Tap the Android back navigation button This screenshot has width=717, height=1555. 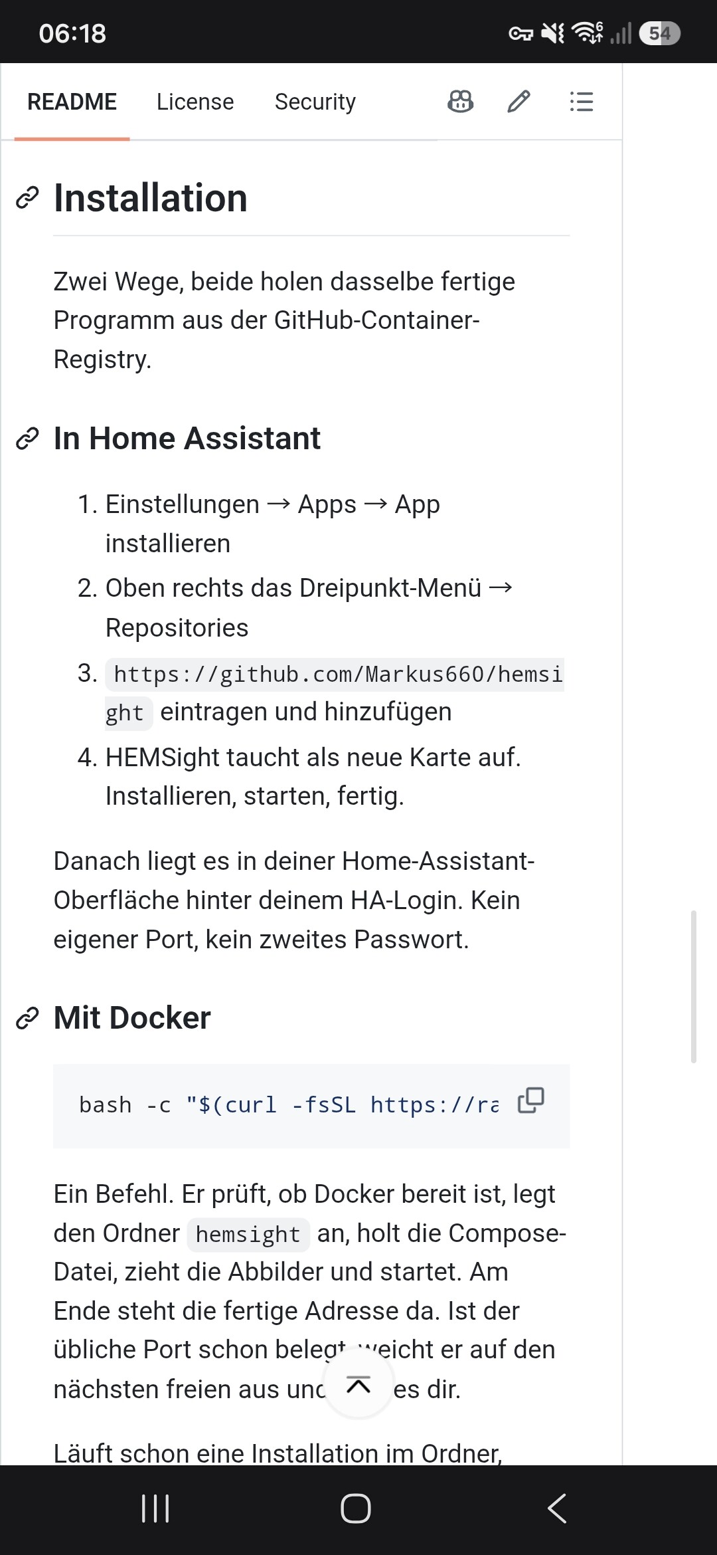(x=557, y=1508)
